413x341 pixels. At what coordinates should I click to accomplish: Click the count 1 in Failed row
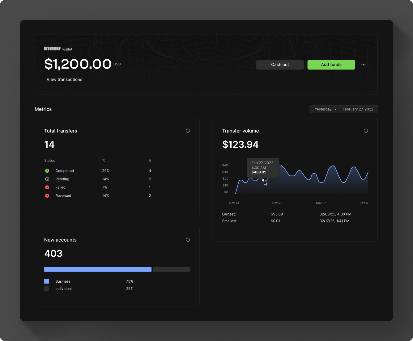[150, 187]
